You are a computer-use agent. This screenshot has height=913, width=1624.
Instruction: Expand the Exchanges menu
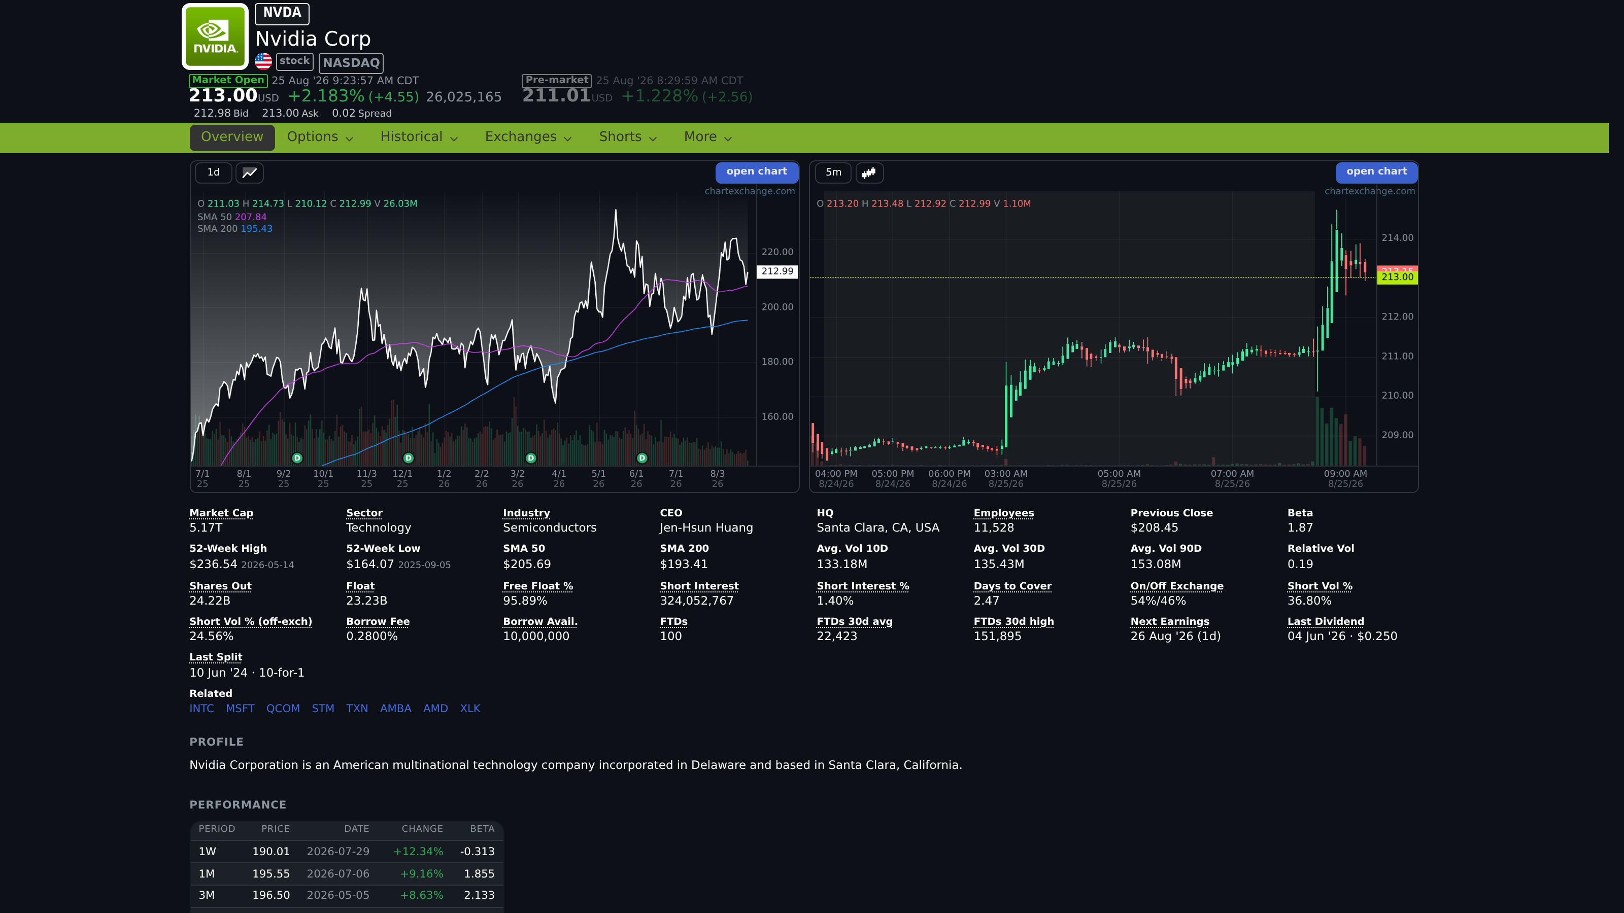[528, 137]
